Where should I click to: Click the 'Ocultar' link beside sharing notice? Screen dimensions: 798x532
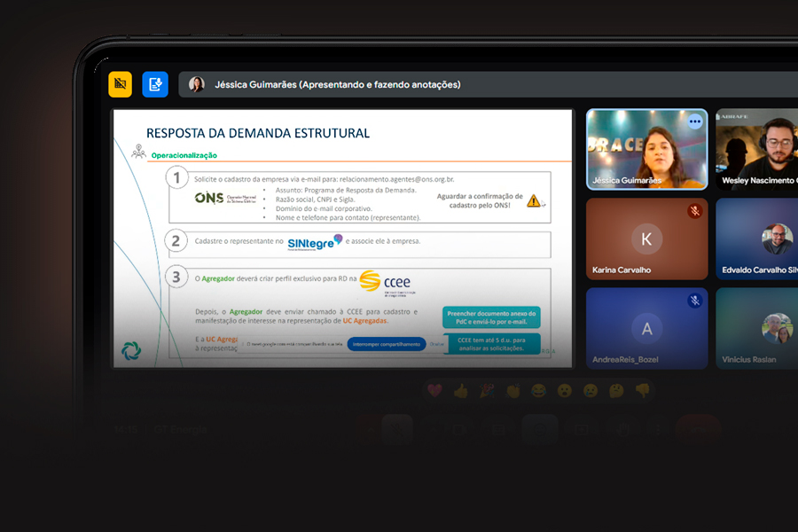point(436,344)
